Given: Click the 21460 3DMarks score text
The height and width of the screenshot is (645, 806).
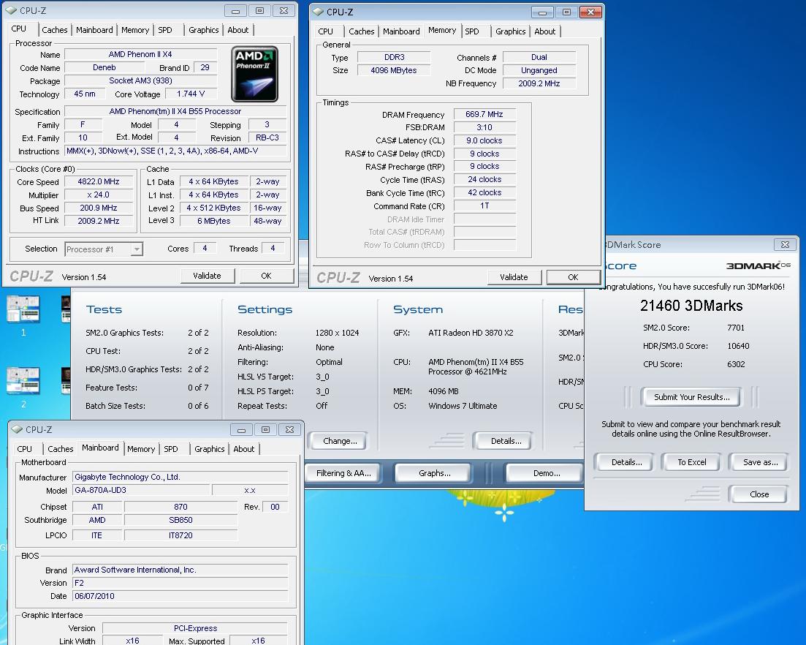Looking at the screenshot, I should coord(691,306).
